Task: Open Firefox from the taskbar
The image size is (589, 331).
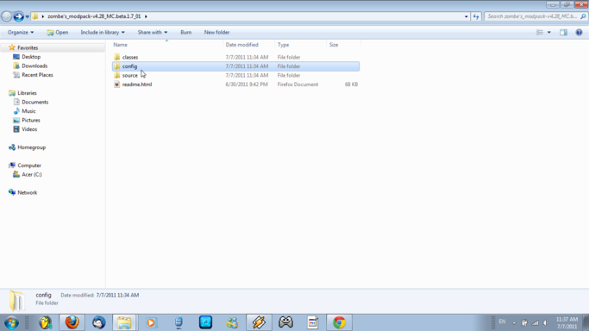Action: click(x=72, y=322)
